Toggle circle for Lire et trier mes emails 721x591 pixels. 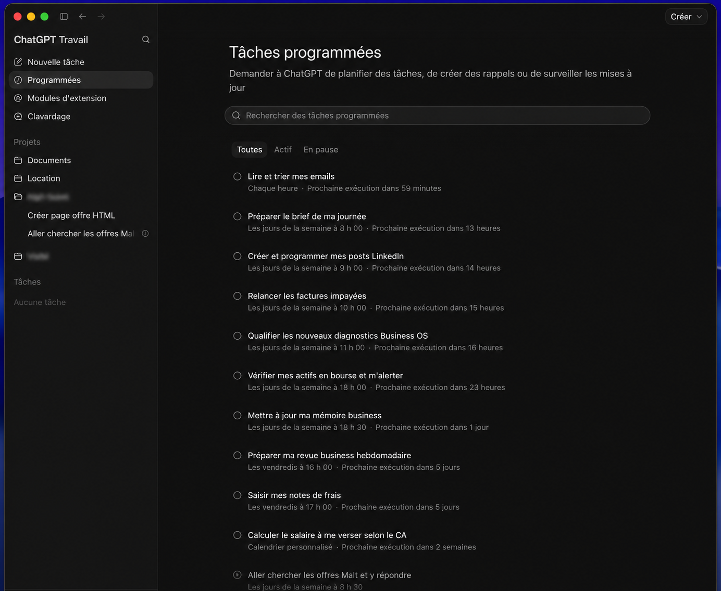238,176
